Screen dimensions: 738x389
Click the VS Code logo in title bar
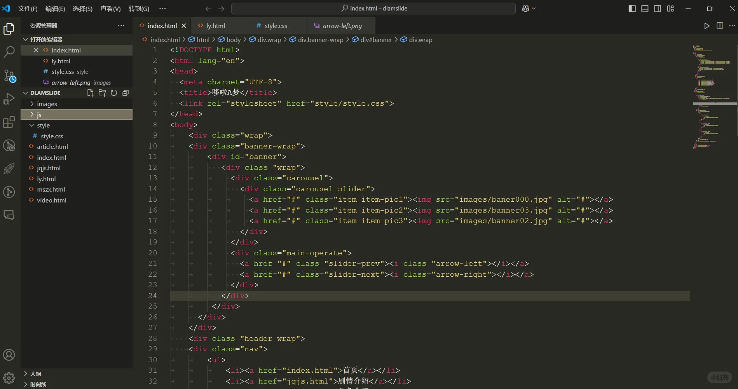coord(6,9)
